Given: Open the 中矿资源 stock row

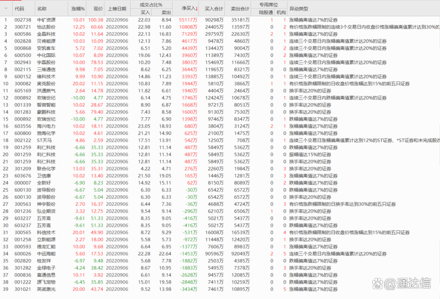Looking at the screenshot, I should (46, 20).
